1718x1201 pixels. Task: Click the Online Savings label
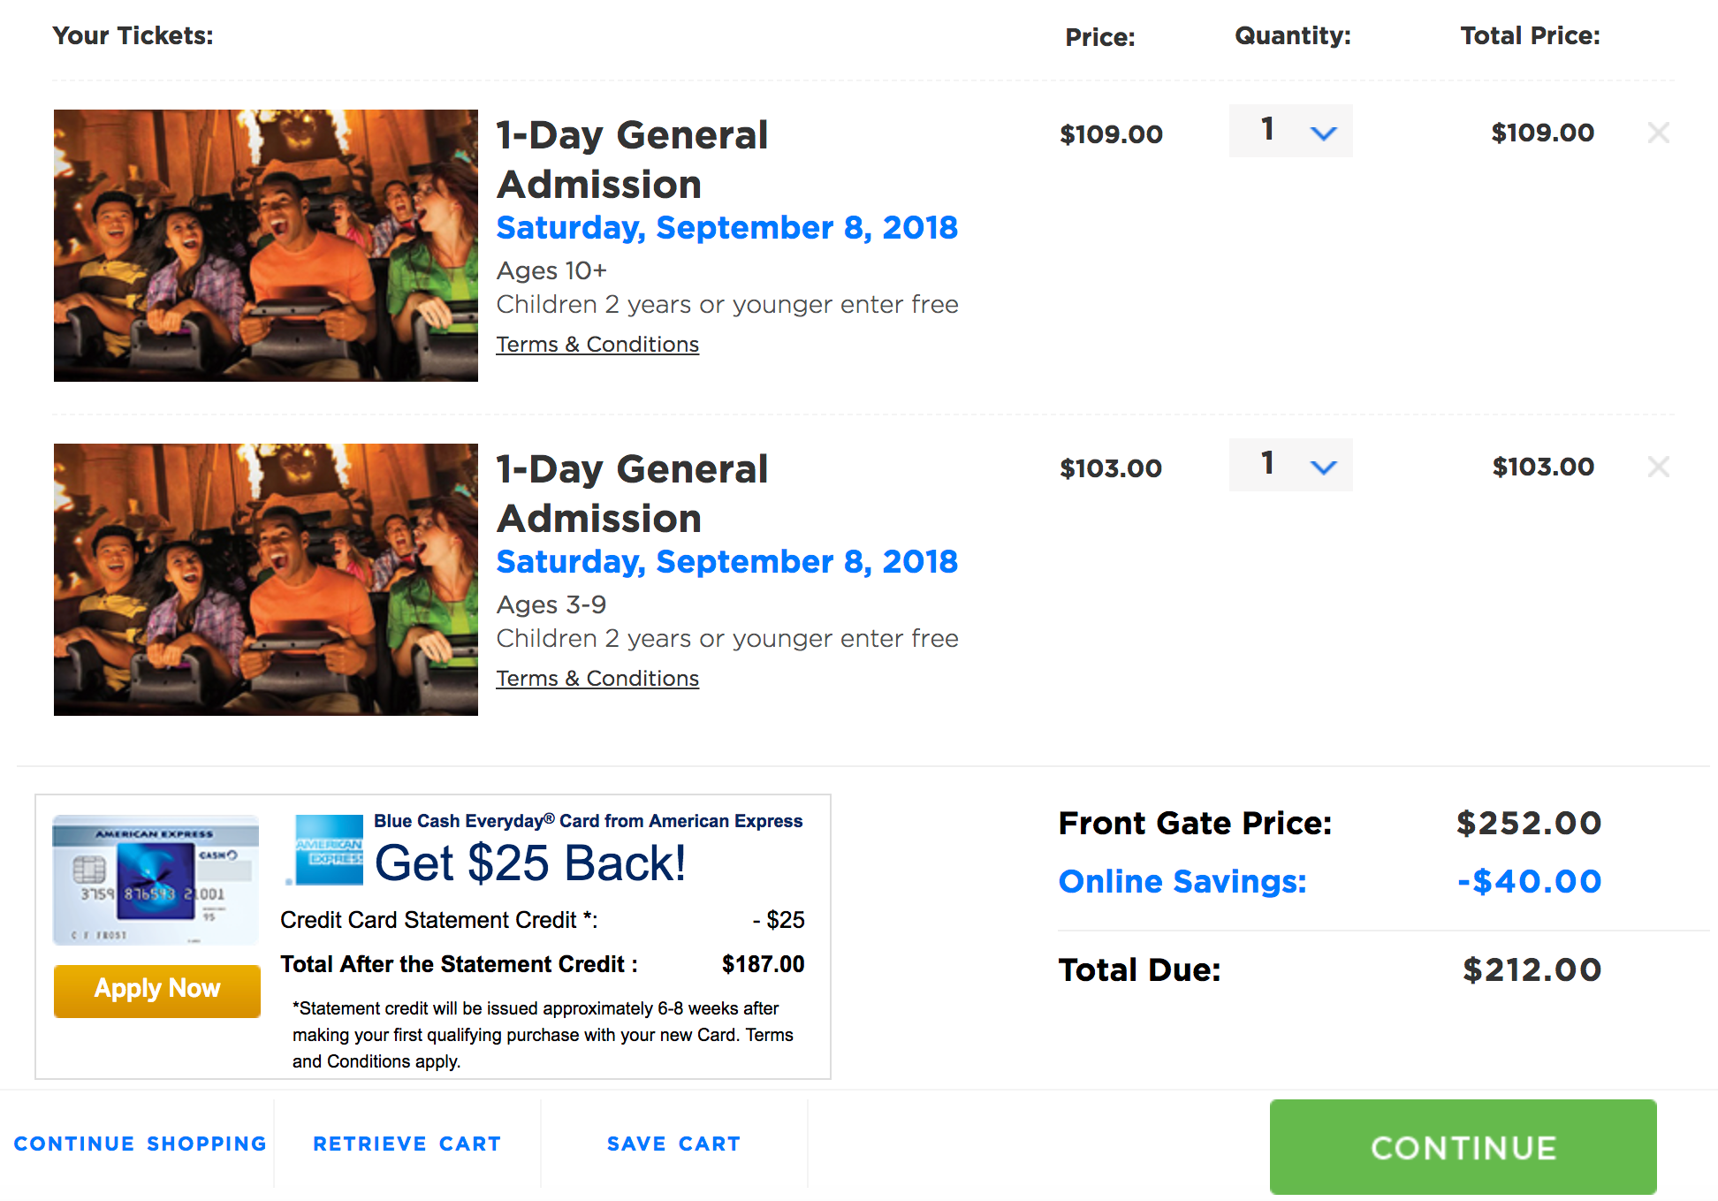(x=1182, y=881)
